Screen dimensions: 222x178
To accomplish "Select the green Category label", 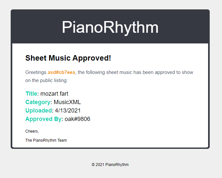I will (38, 102).
